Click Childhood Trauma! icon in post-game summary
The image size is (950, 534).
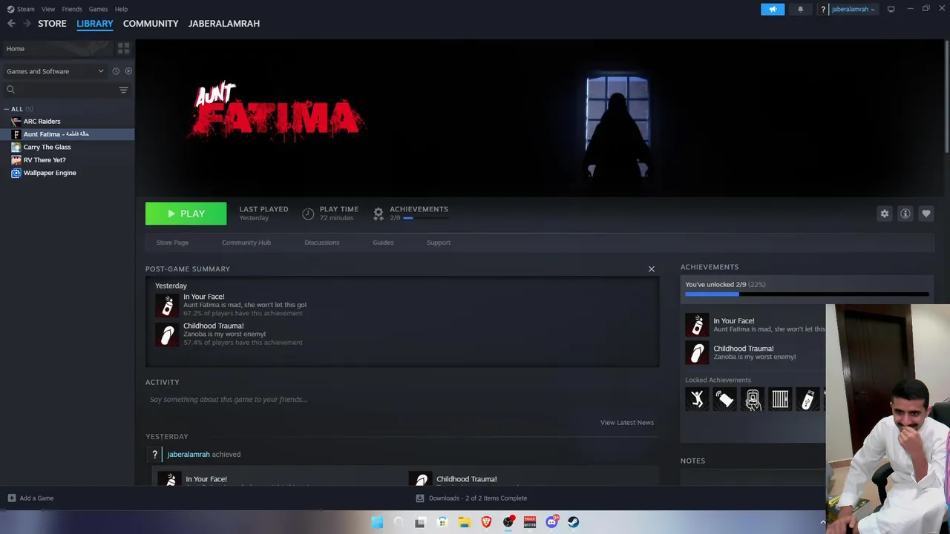[x=167, y=334]
